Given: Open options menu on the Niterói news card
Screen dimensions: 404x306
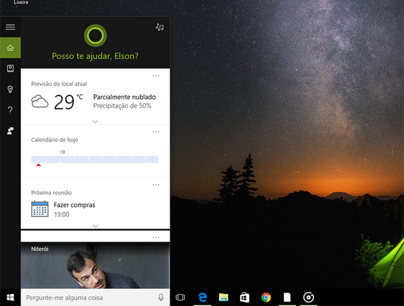Looking at the screenshot, I should 156,236.
